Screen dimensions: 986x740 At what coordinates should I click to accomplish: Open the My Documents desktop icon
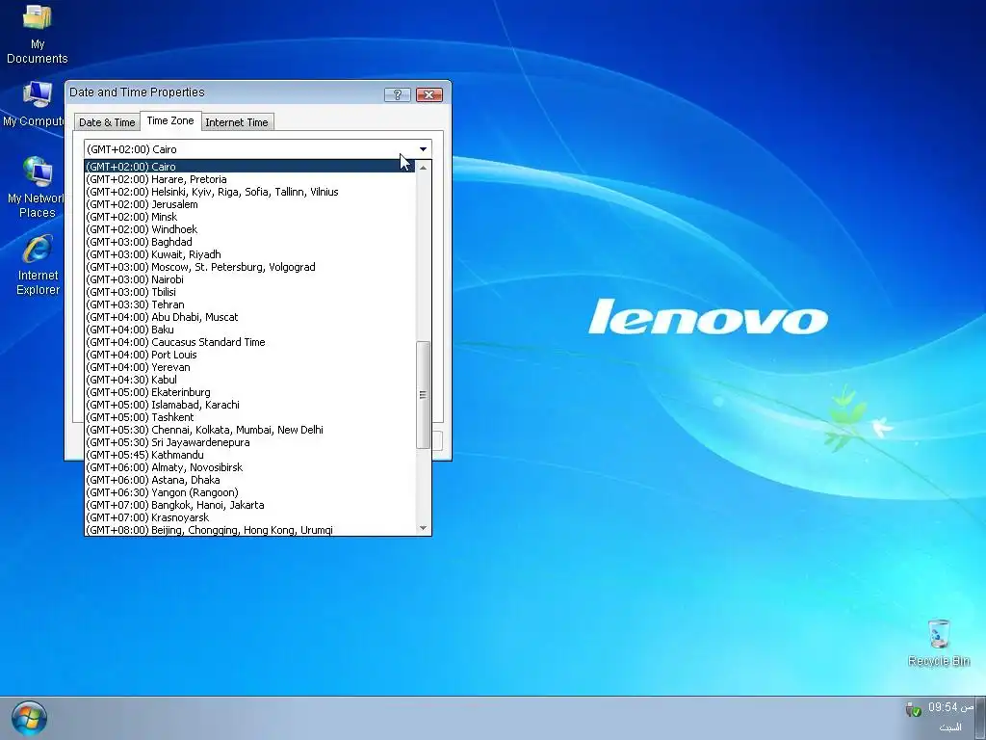pyautogui.click(x=38, y=34)
